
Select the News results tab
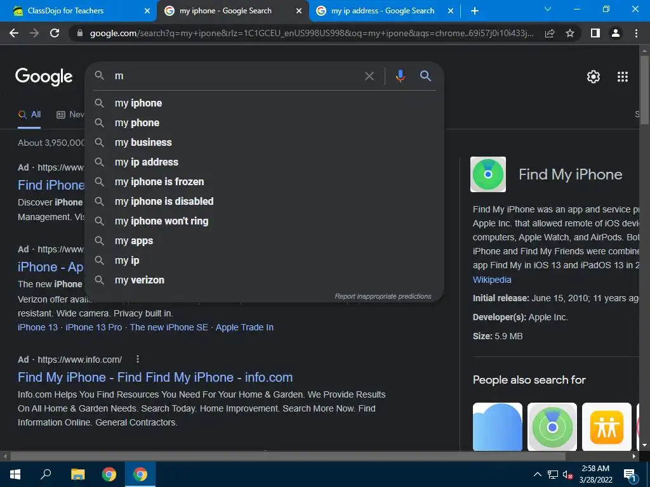click(x=70, y=115)
